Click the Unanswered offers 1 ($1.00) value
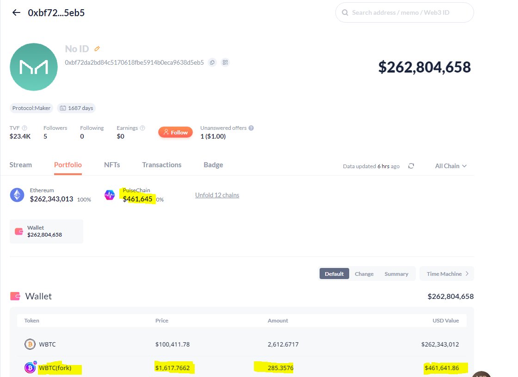 [x=213, y=136]
